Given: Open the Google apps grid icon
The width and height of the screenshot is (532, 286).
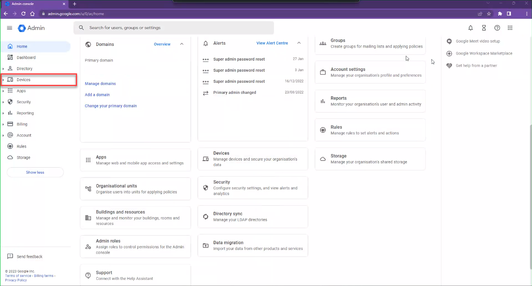Looking at the screenshot, I should (510, 28).
